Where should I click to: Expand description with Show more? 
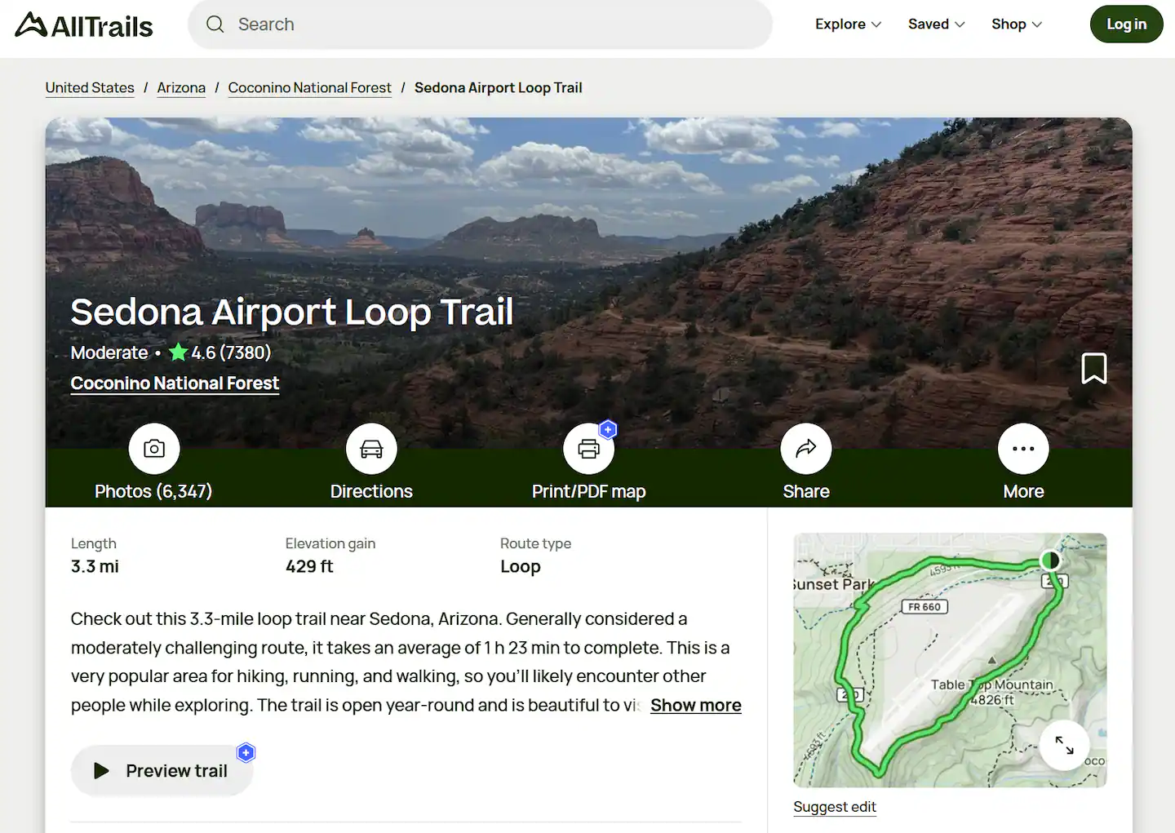pos(696,706)
